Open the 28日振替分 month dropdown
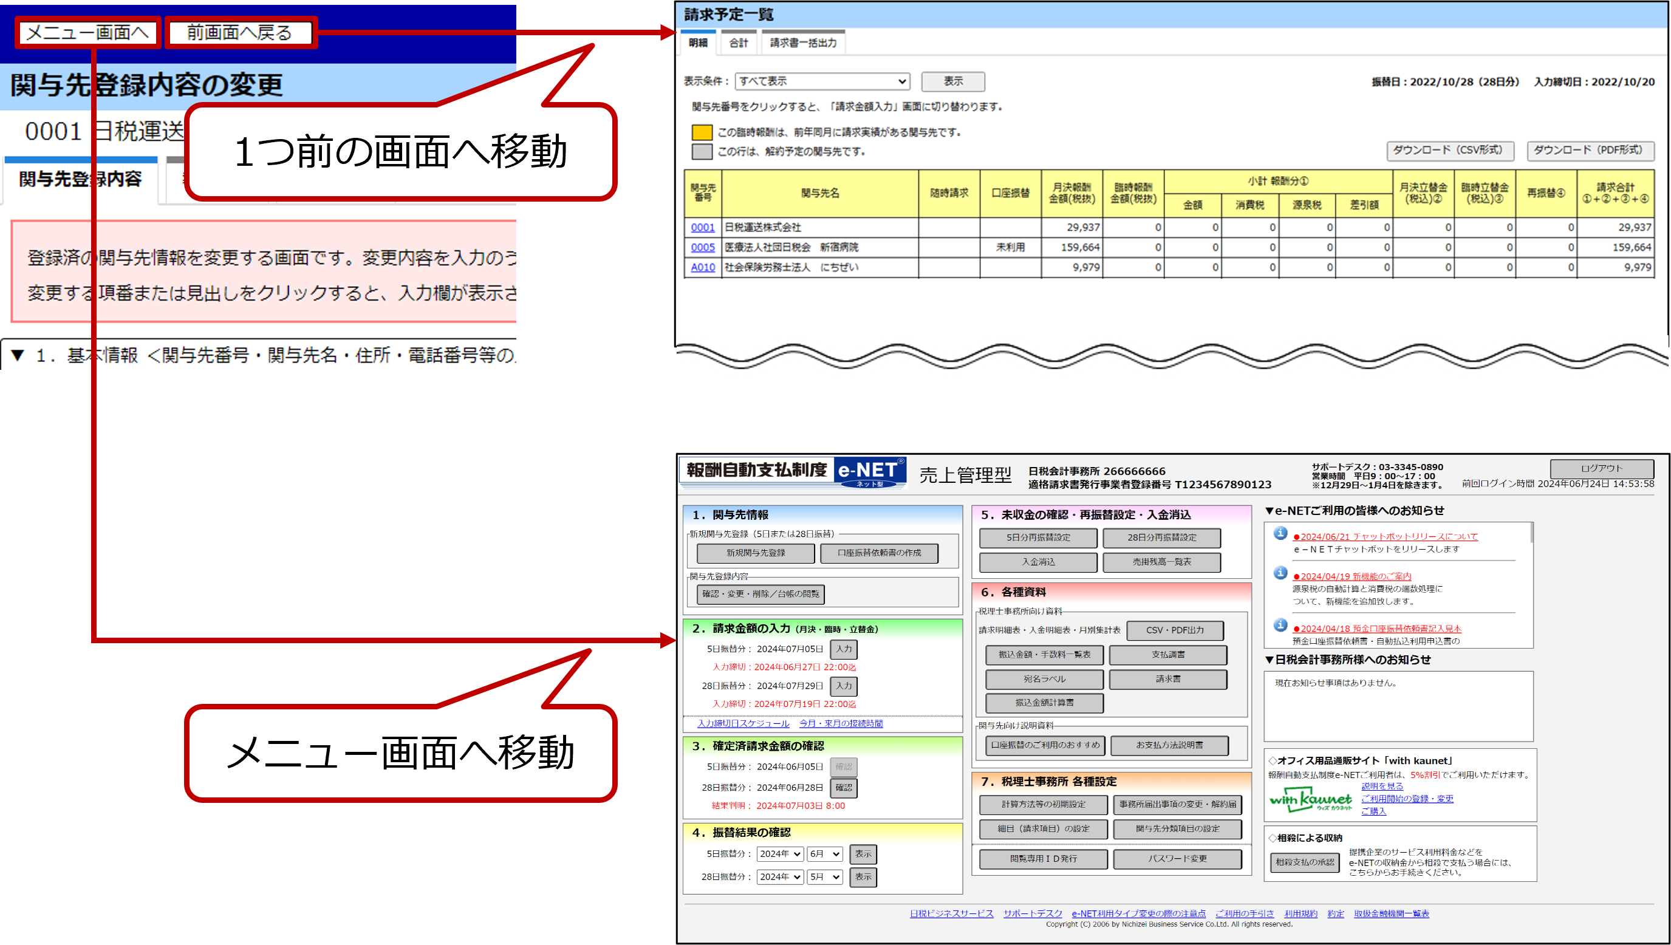 point(825,877)
